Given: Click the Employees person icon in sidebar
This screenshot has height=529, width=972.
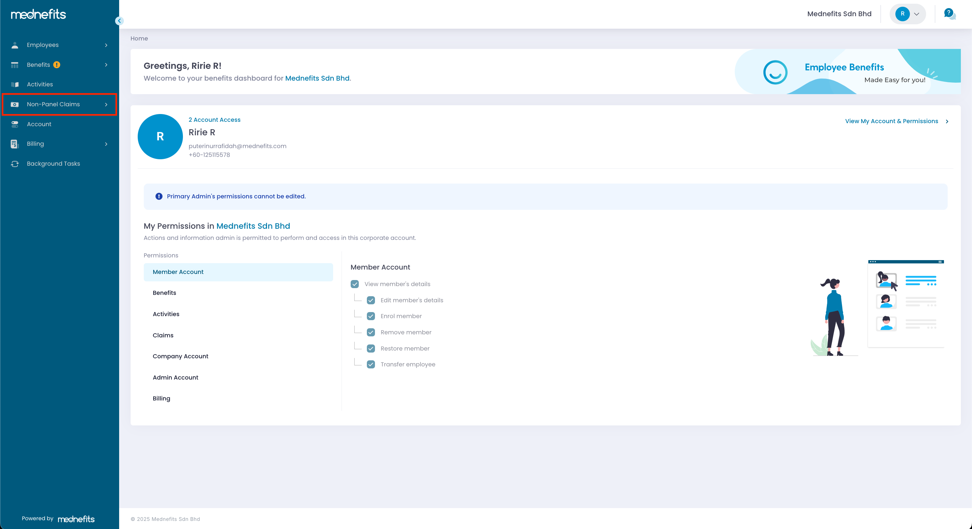Looking at the screenshot, I should (x=15, y=45).
